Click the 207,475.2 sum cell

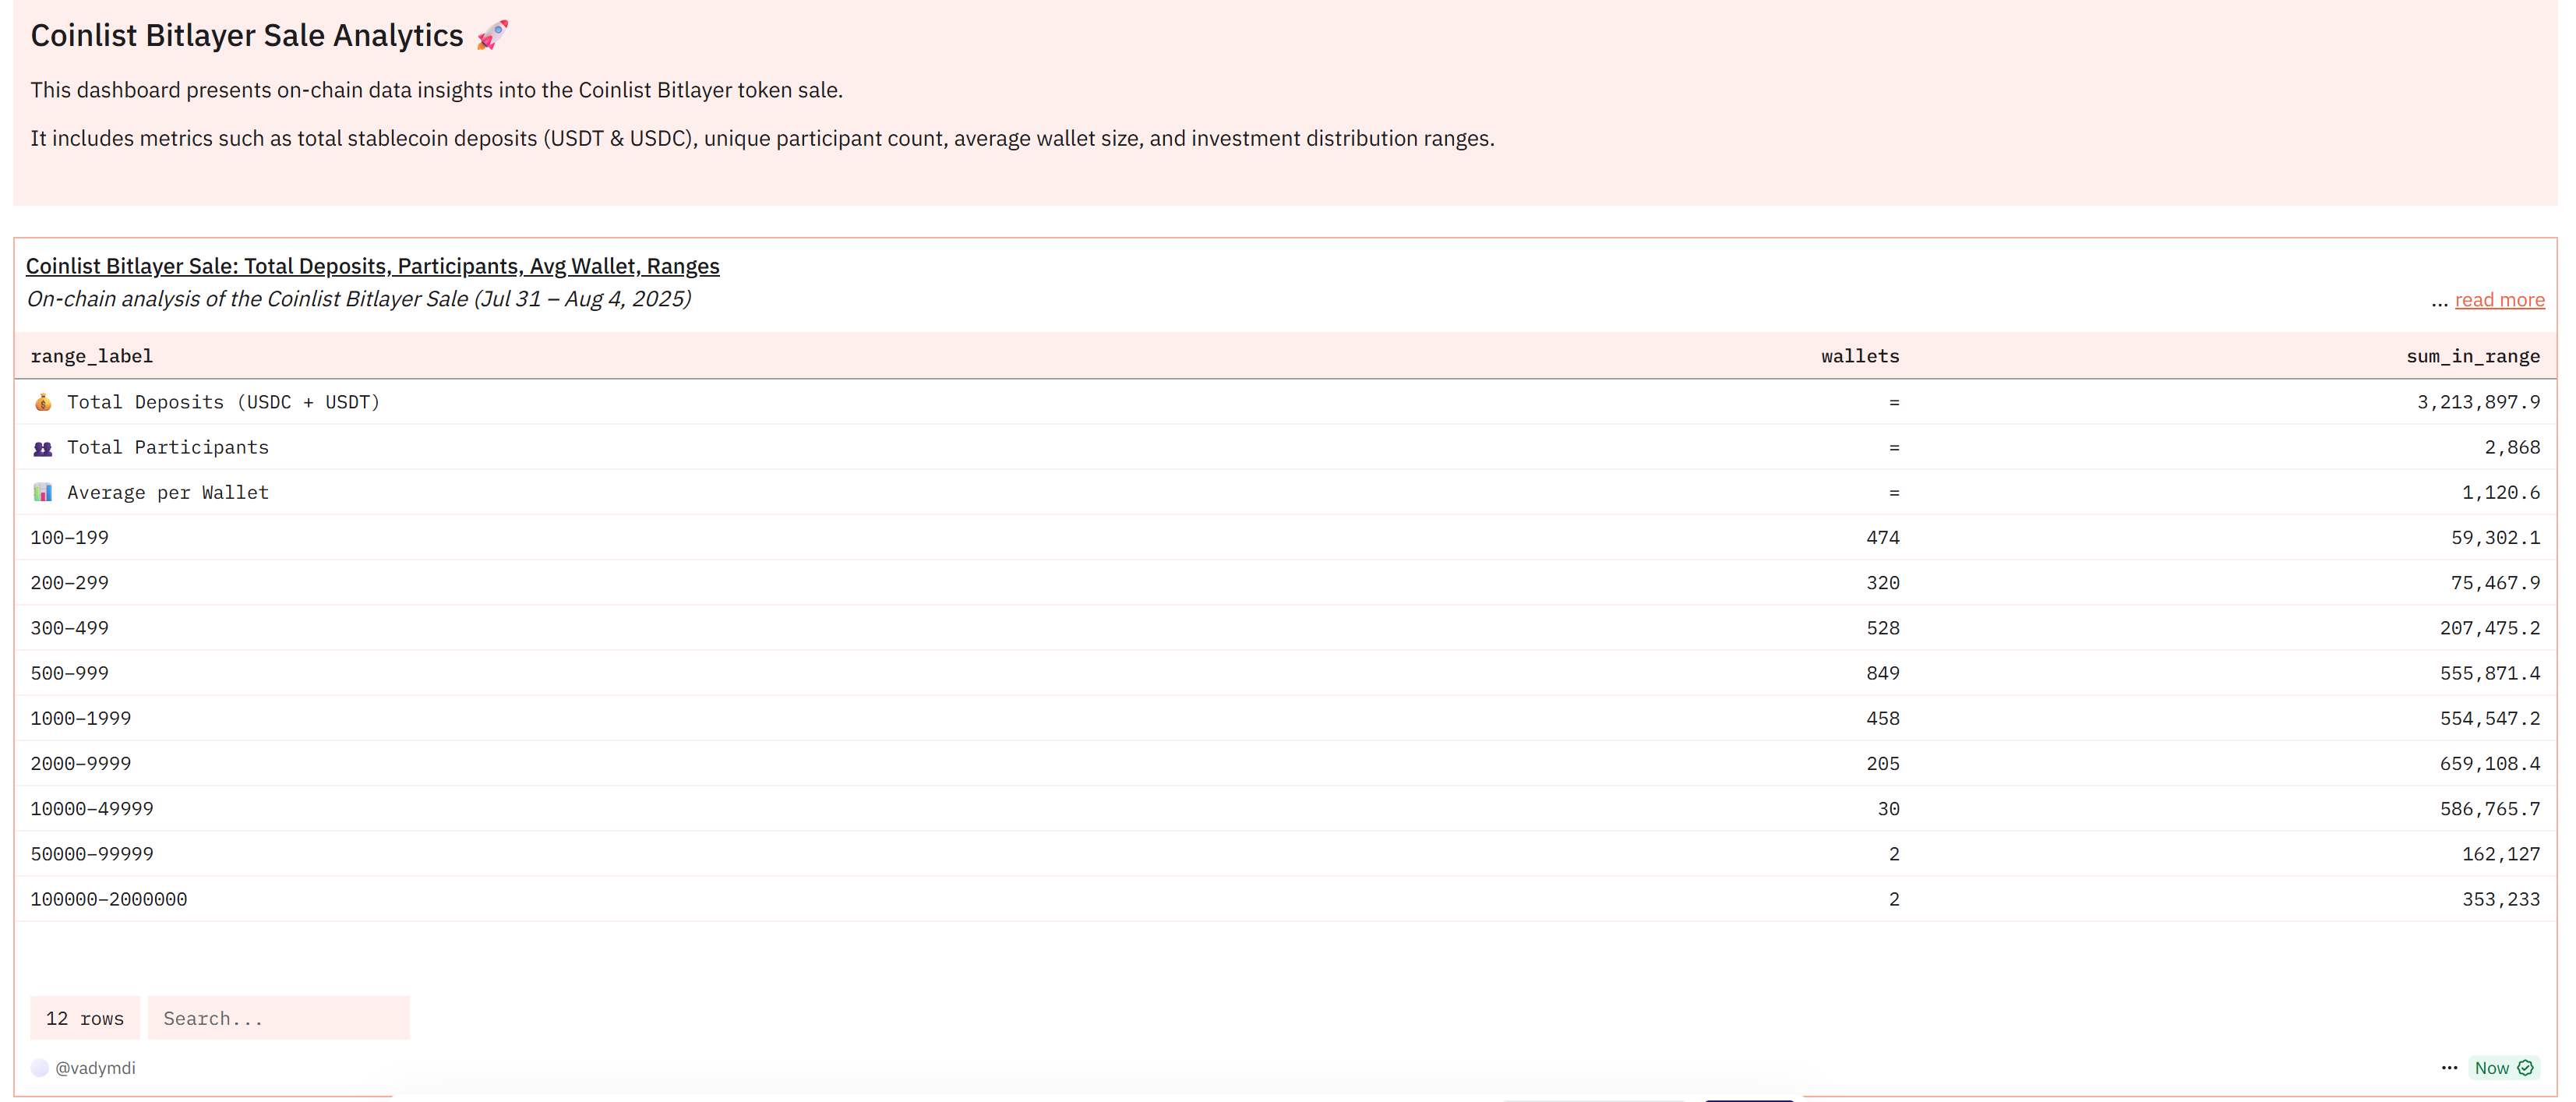point(2490,628)
